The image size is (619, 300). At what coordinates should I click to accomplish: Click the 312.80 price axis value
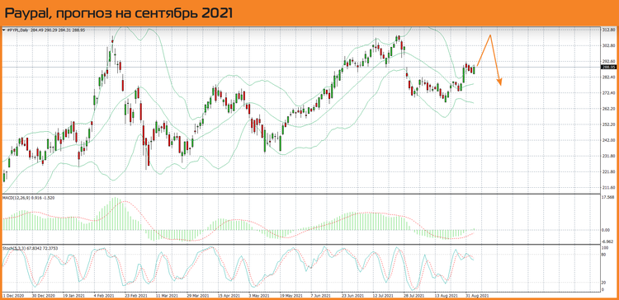[x=608, y=30]
